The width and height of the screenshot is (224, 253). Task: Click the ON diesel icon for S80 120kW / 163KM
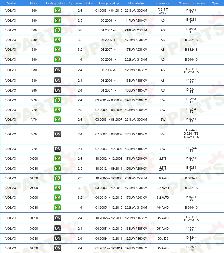(x=58, y=70)
